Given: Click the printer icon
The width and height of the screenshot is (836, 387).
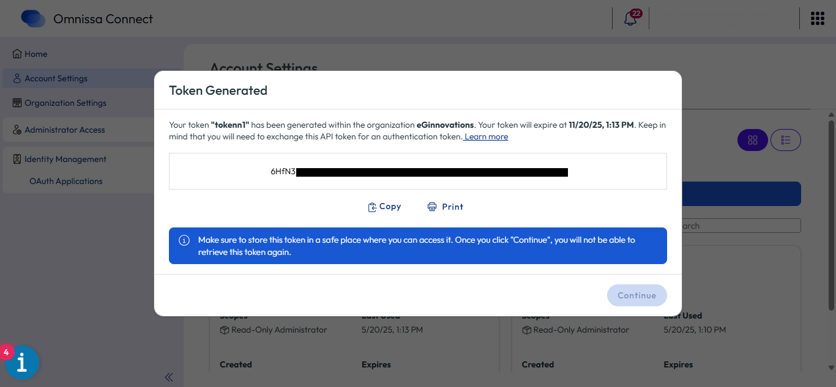Looking at the screenshot, I should pos(432,207).
